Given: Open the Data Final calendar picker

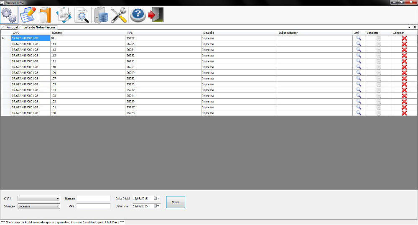Looking at the screenshot, I should pyautogui.click(x=157, y=206).
